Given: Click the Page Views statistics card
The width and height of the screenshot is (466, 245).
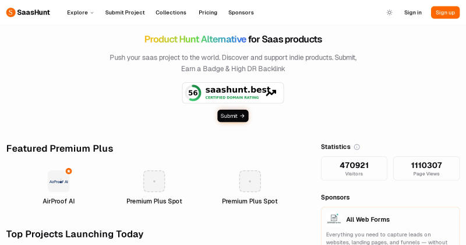Looking at the screenshot, I should 426,169.
